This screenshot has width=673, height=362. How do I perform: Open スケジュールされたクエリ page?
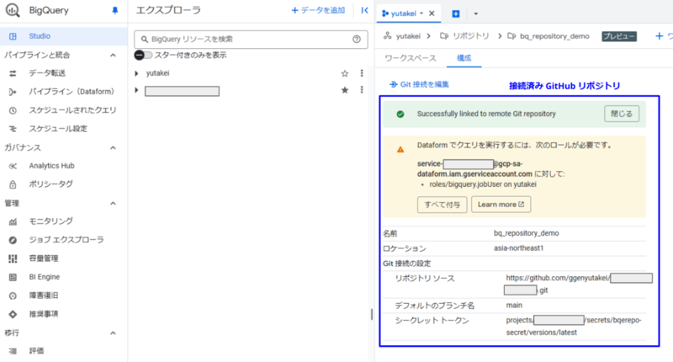72,110
